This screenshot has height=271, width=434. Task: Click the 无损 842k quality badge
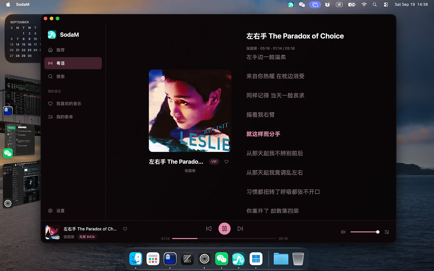tap(87, 237)
